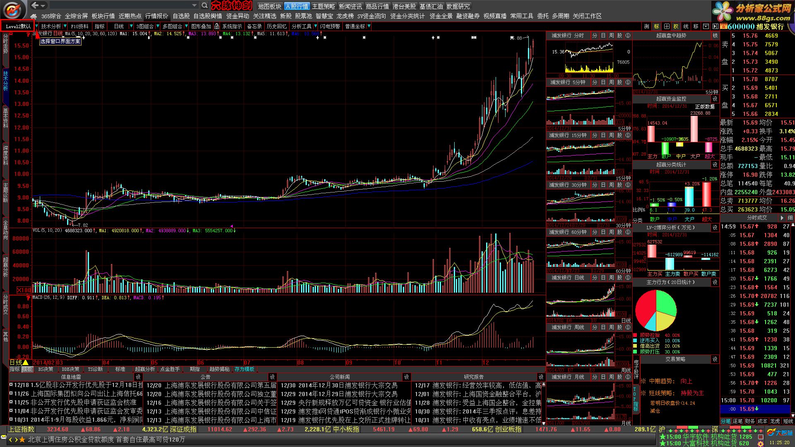Open the 行情报价 menu item
Image resolution: width=795 pixels, height=447 pixels.
tap(157, 16)
